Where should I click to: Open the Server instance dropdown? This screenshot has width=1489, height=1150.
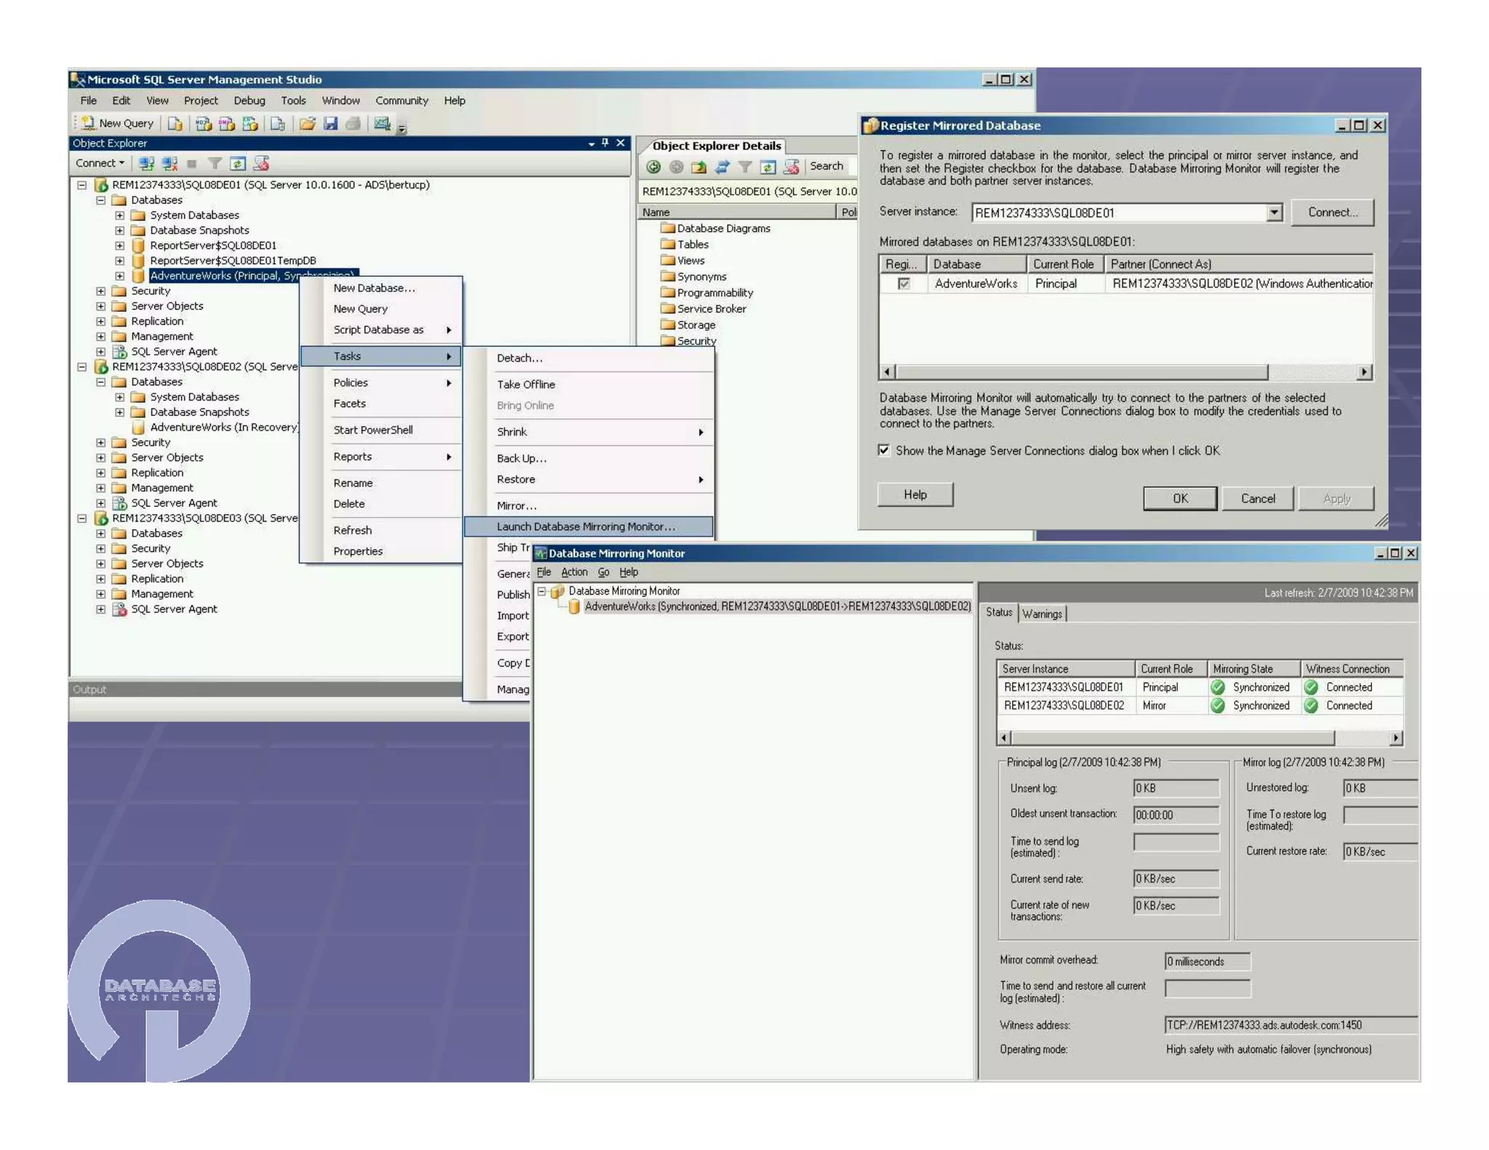[x=1274, y=212]
